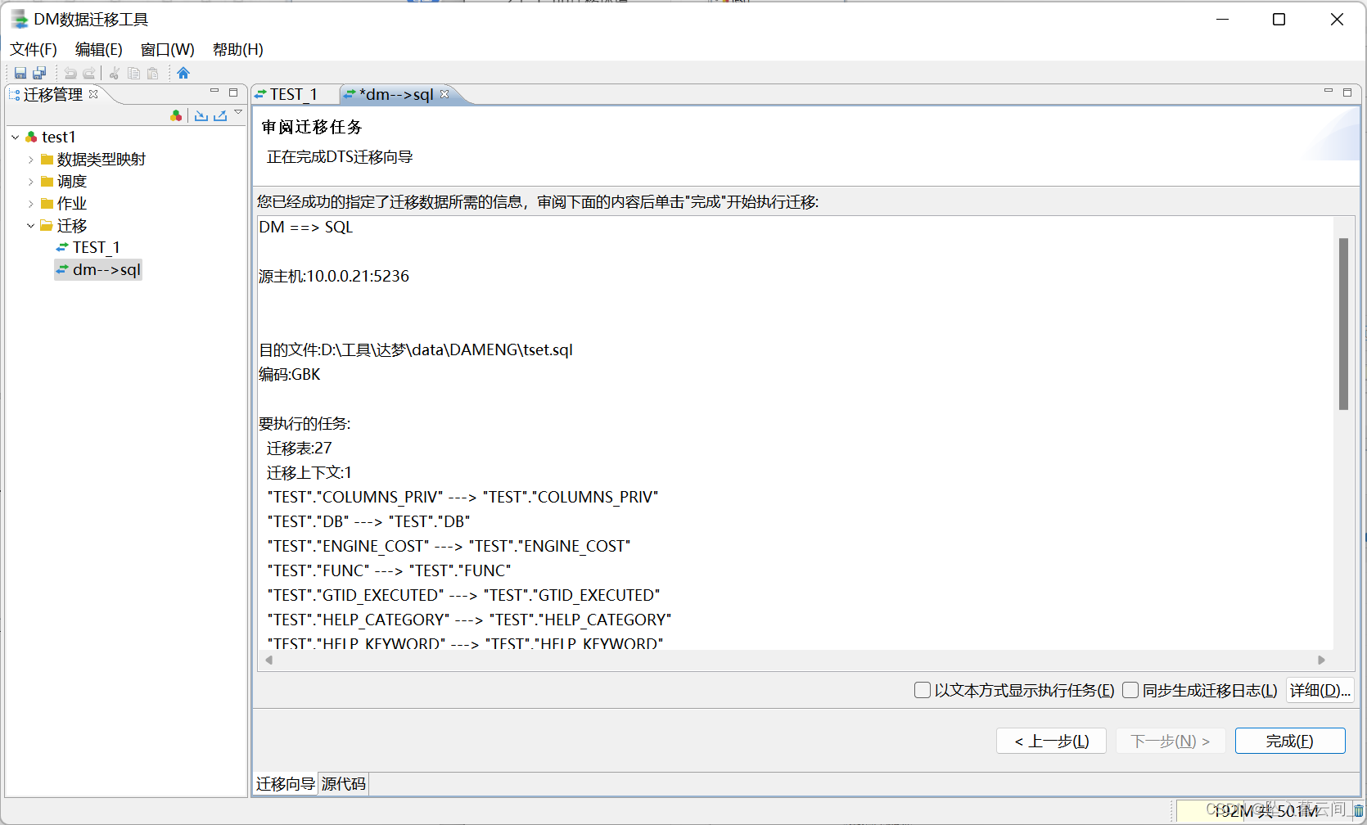
Task: Click the Paste toolbar icon
Action: coord(152,73)
